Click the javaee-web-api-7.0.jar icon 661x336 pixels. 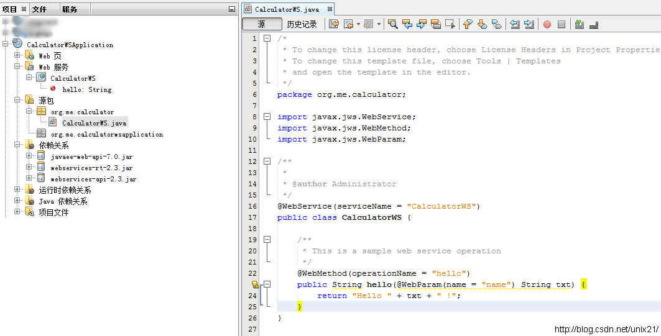(x=41, y=156)
